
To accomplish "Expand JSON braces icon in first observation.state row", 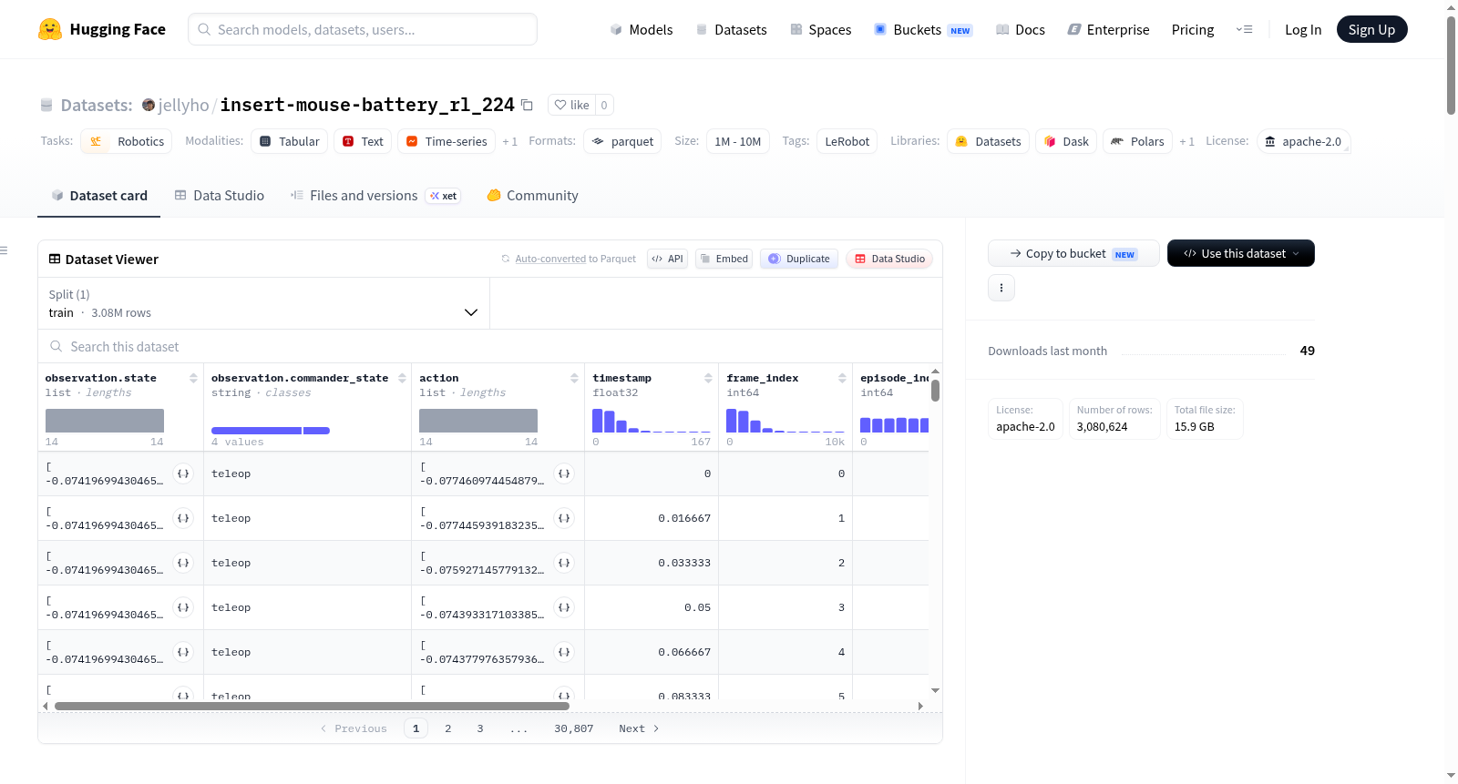I will coord(183,473).
